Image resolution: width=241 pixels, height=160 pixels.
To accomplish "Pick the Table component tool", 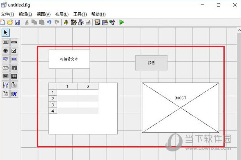I will [14, 77].
